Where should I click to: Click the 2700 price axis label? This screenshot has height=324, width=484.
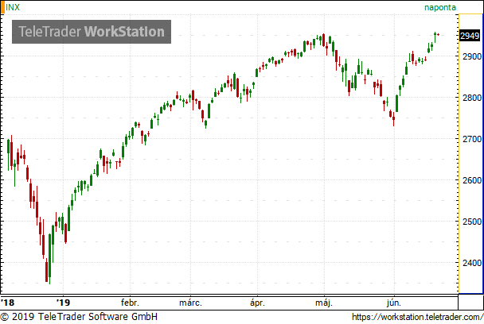tap(471, 139)
